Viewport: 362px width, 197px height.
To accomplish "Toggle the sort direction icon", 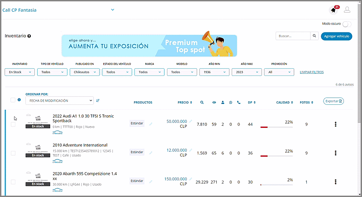I will tap(98, 100).
